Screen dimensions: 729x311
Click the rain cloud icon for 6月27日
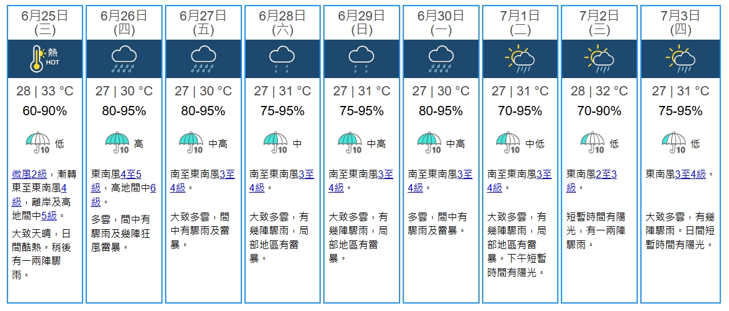[x=203, y=59]
